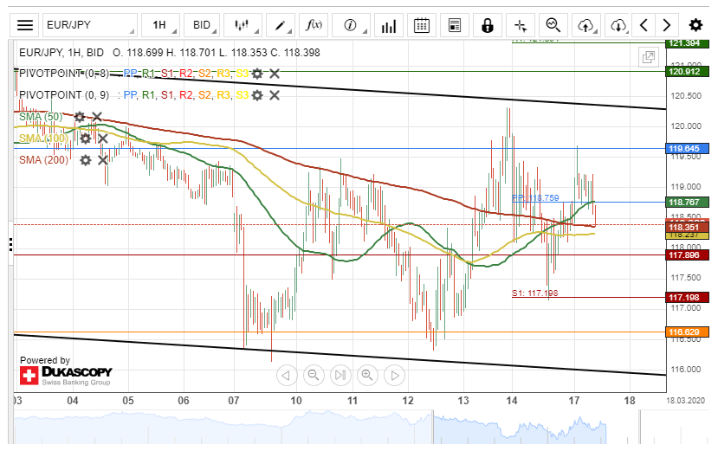Open the f(x) indicators menu
The image size is (718, 451).
click(314, 25)
